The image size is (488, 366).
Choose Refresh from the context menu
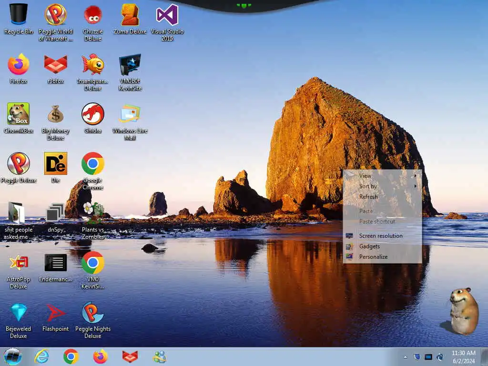tap(382, 197)
